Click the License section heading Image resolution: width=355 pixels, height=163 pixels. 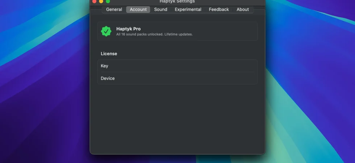(x=109, y=54)
